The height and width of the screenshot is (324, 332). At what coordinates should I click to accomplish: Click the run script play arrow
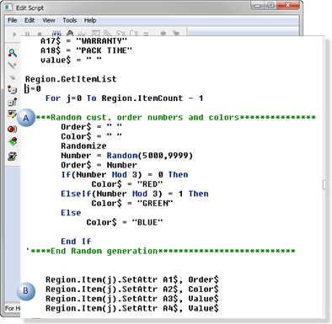(14, 35)
